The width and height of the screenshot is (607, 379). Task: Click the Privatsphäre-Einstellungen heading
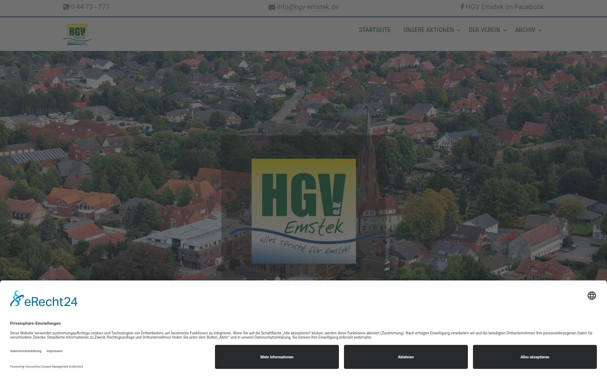tap(35, 323)
